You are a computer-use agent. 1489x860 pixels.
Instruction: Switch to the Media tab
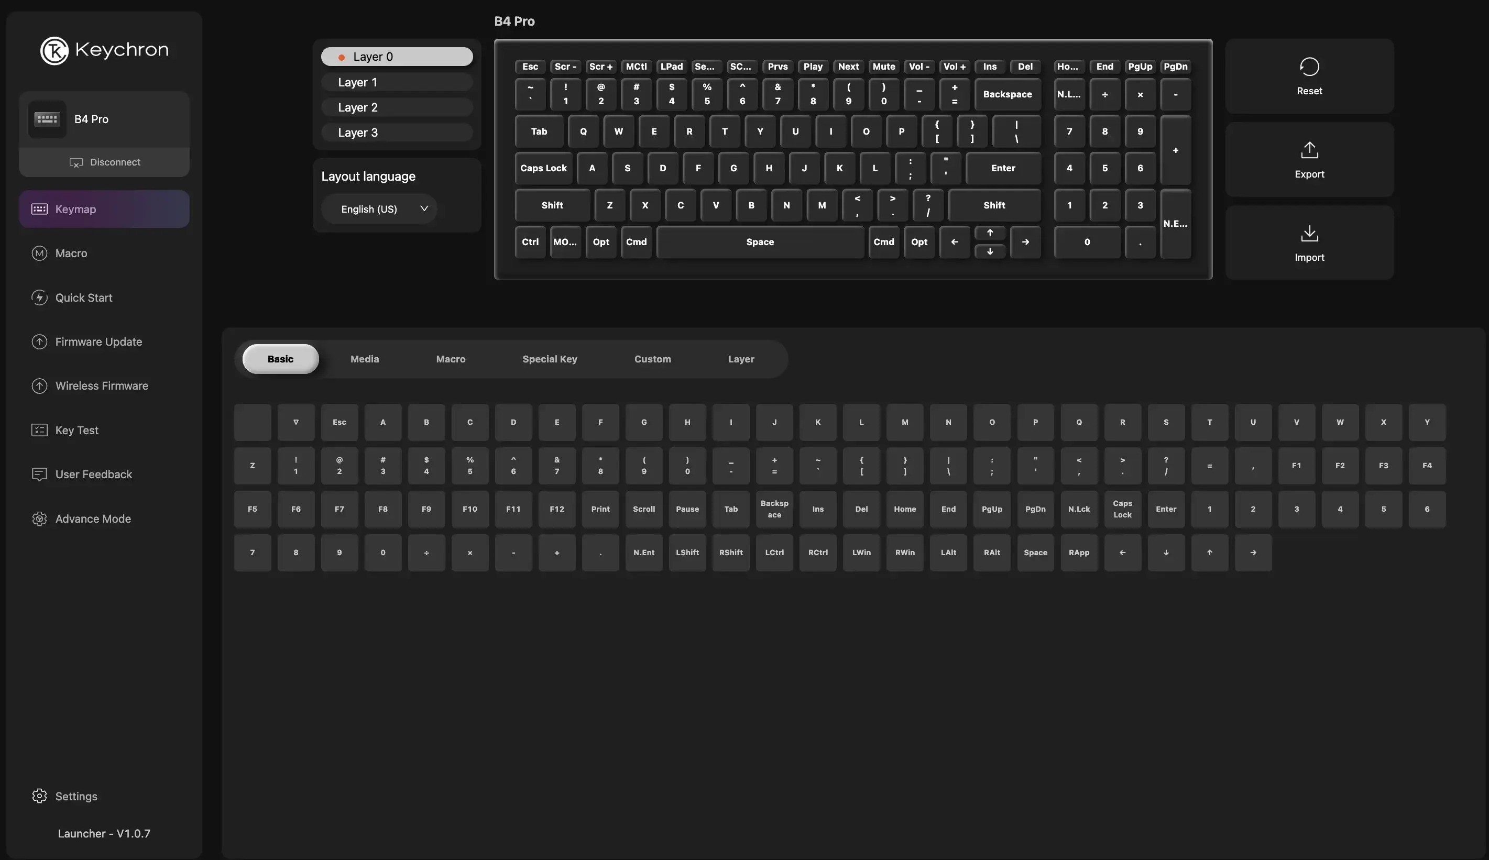tap(365, 359)
